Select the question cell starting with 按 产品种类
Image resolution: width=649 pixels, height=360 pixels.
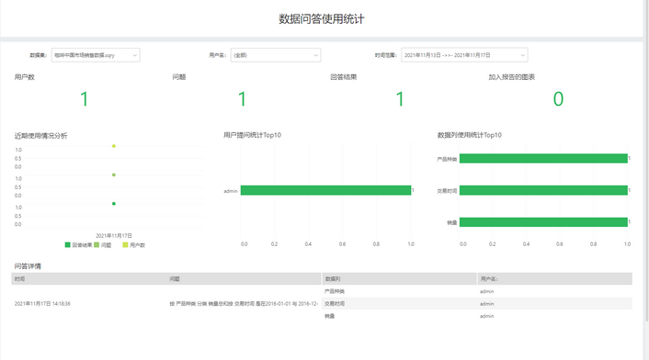click(x=244, y=304)
